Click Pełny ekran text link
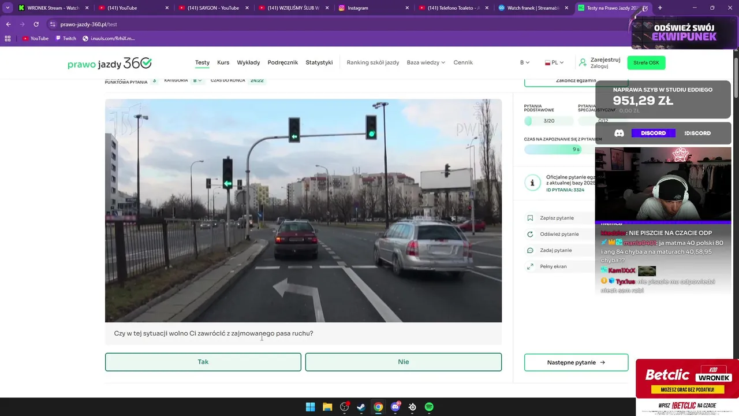 click(553, 266)
